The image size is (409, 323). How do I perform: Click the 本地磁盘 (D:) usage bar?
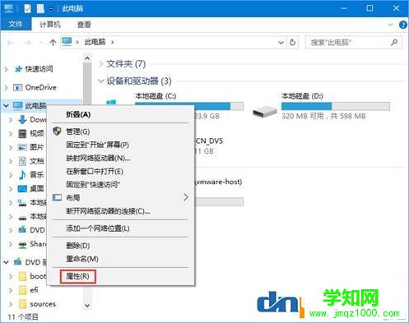pos(336,106)
